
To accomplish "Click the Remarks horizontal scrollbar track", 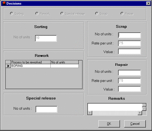I will (x=115, y=113).
